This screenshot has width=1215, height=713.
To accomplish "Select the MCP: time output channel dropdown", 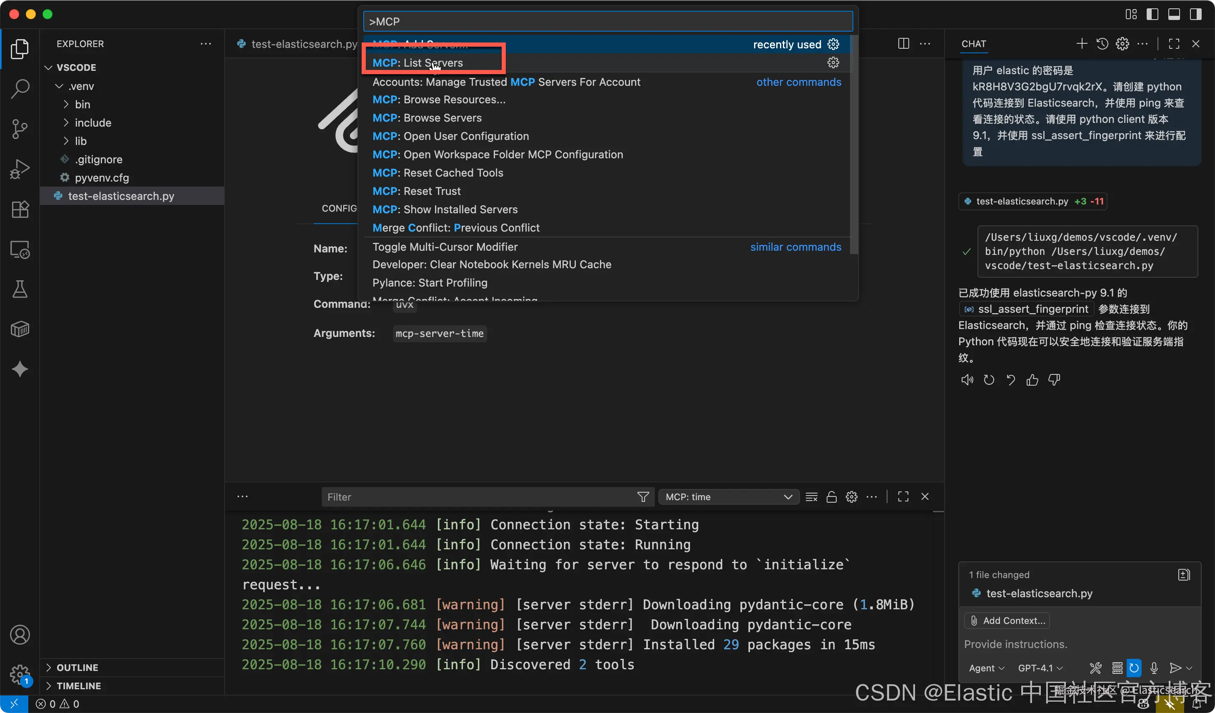I will click(x=728, y=497).
